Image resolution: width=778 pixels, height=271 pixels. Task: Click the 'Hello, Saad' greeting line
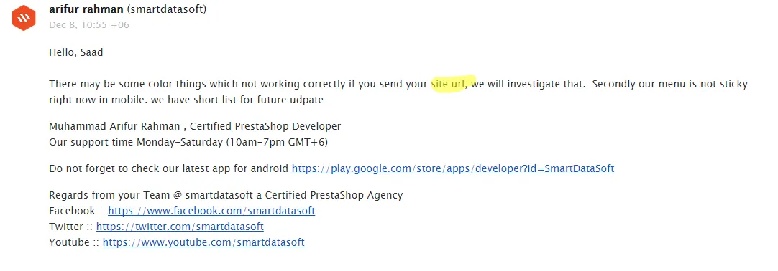76,52
